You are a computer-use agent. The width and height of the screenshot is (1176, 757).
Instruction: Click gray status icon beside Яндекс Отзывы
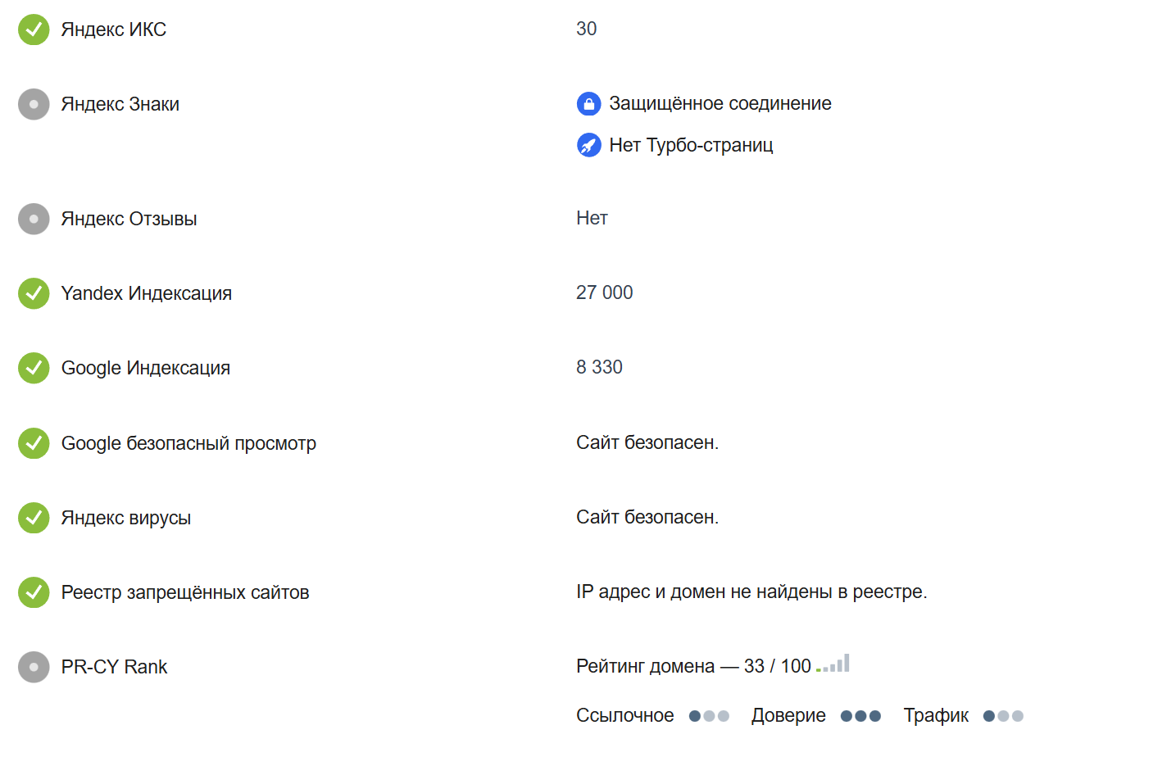tap(34, 219)
